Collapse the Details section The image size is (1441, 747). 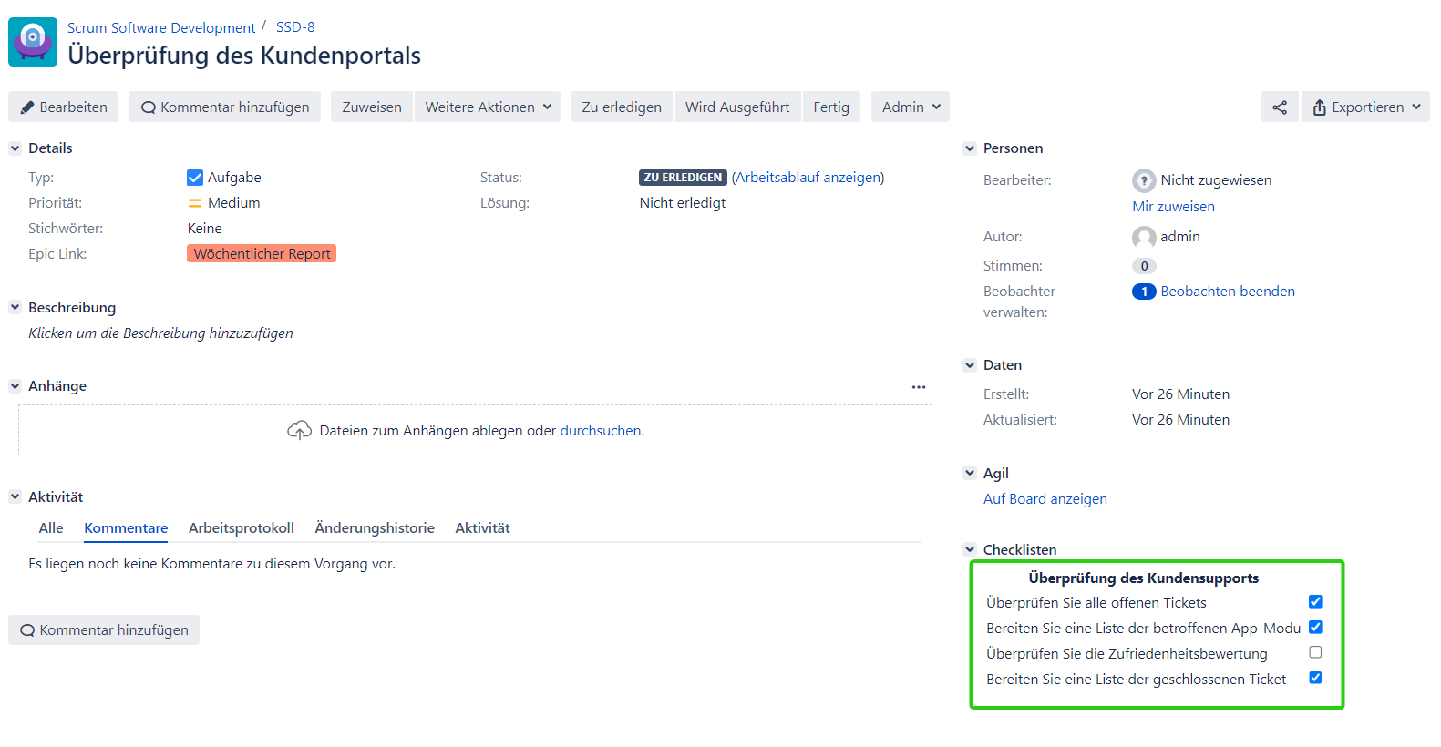(15, 148)
